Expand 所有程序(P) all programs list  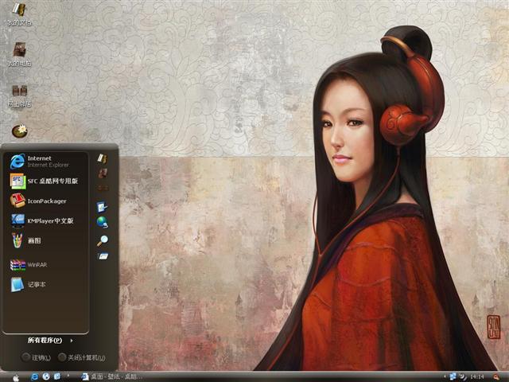50,341
